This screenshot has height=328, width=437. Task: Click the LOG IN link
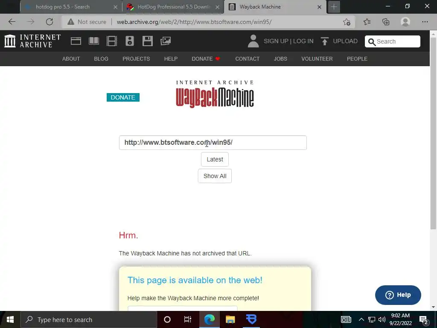point(303,41)
